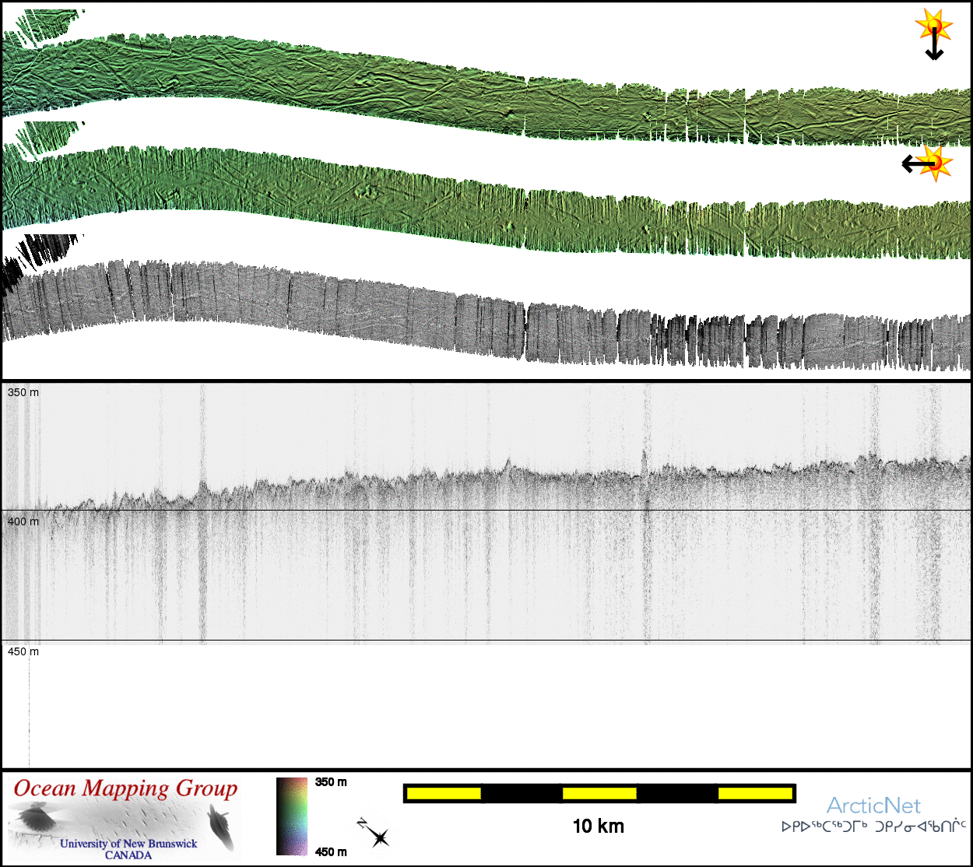Screen dimensions: 973x867
Task: Click the depth color legend swatch
Action: (292, 816)
